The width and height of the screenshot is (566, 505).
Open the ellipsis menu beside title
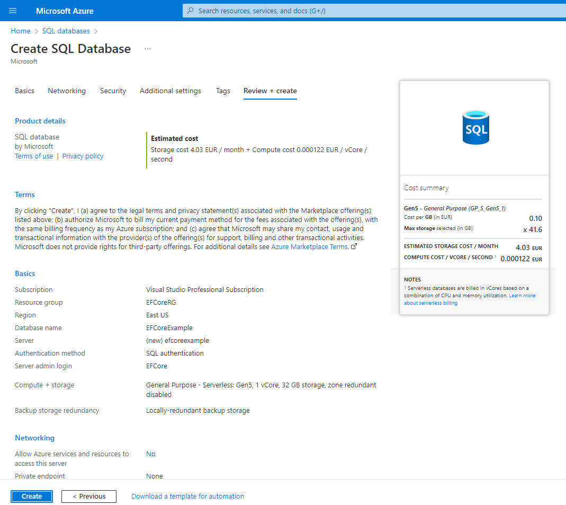[148, 49]
